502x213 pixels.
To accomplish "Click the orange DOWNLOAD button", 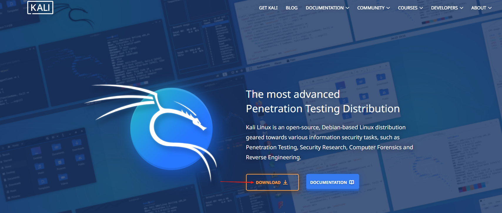I will [272, 182].
